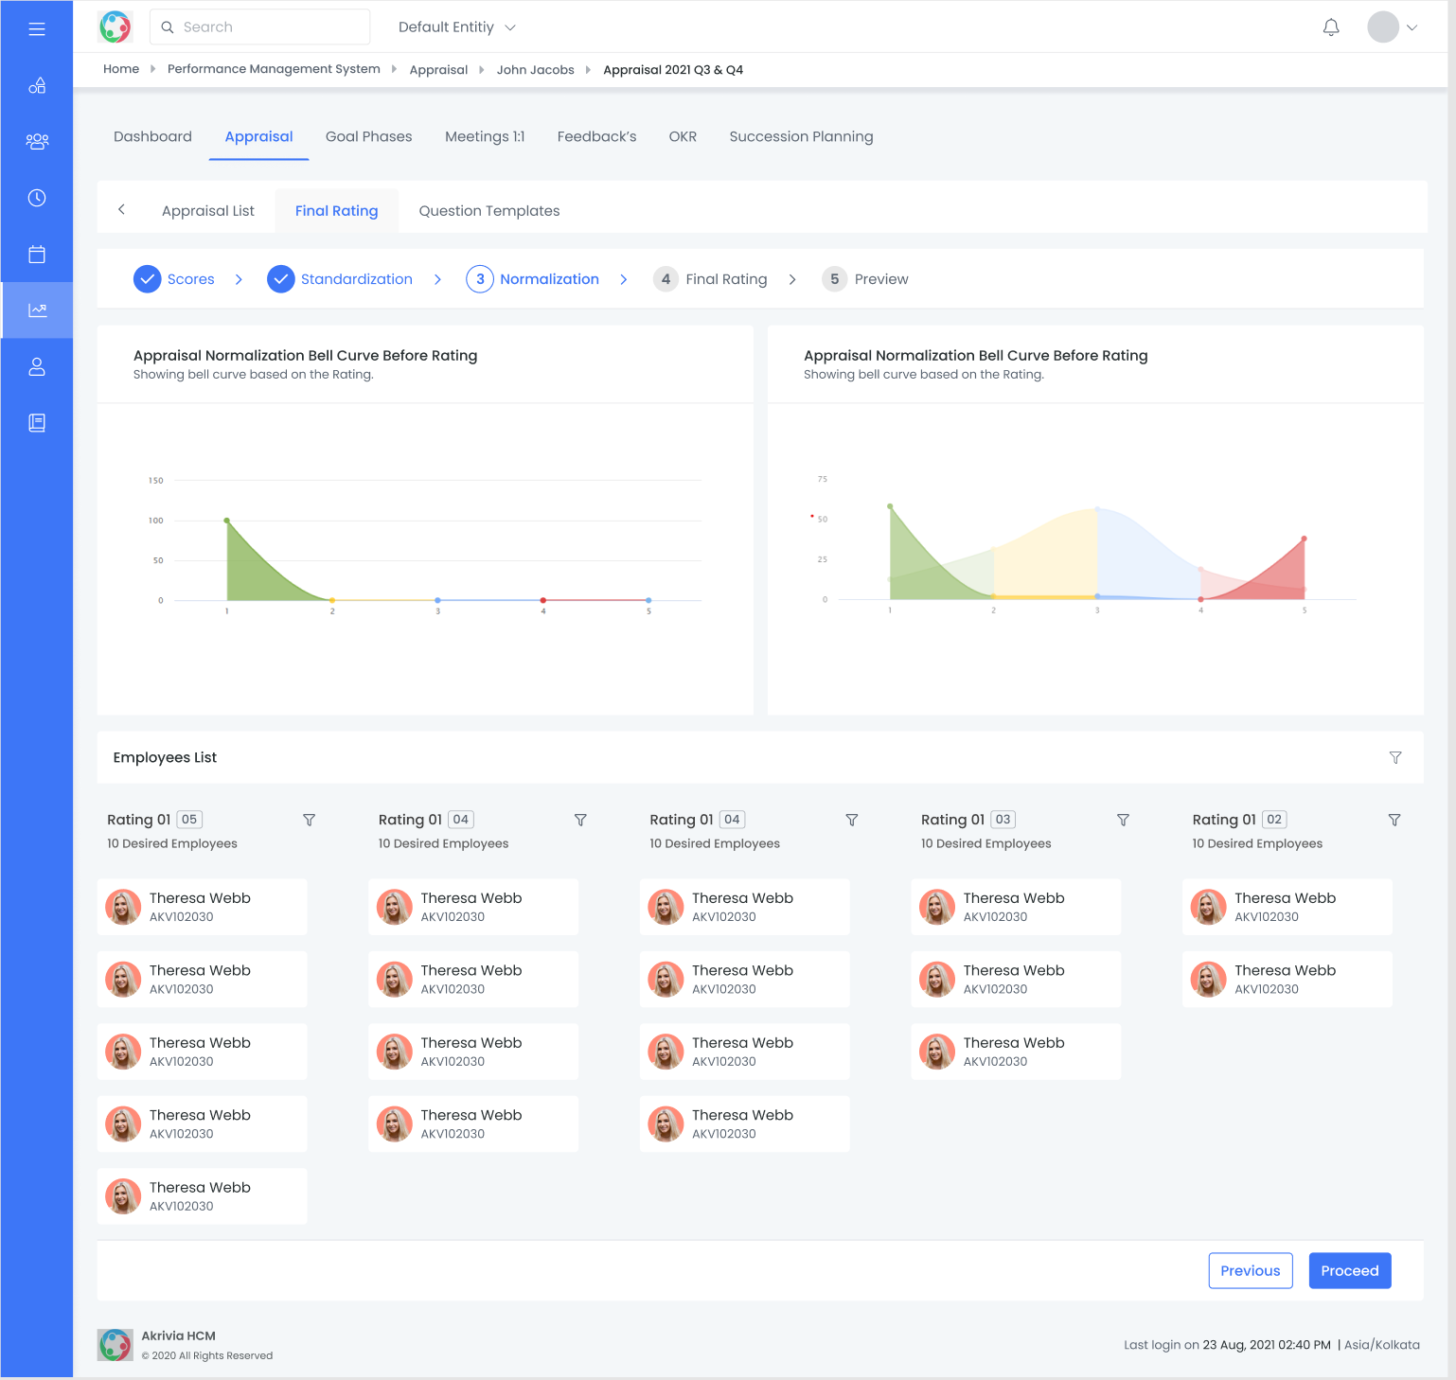Go back using the Previous button

[x=1250, y=1270]
